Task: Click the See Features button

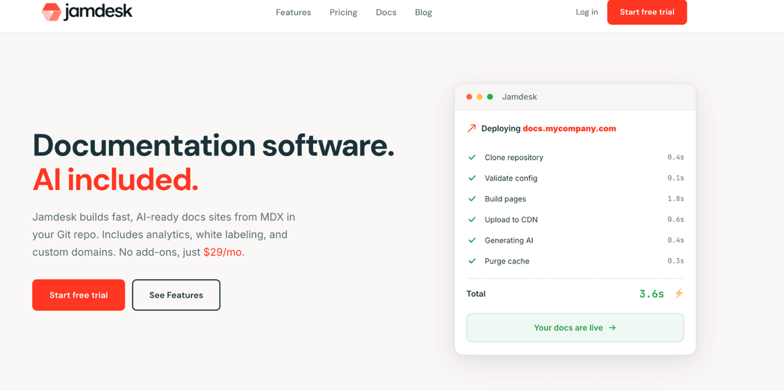Action: 176,295
